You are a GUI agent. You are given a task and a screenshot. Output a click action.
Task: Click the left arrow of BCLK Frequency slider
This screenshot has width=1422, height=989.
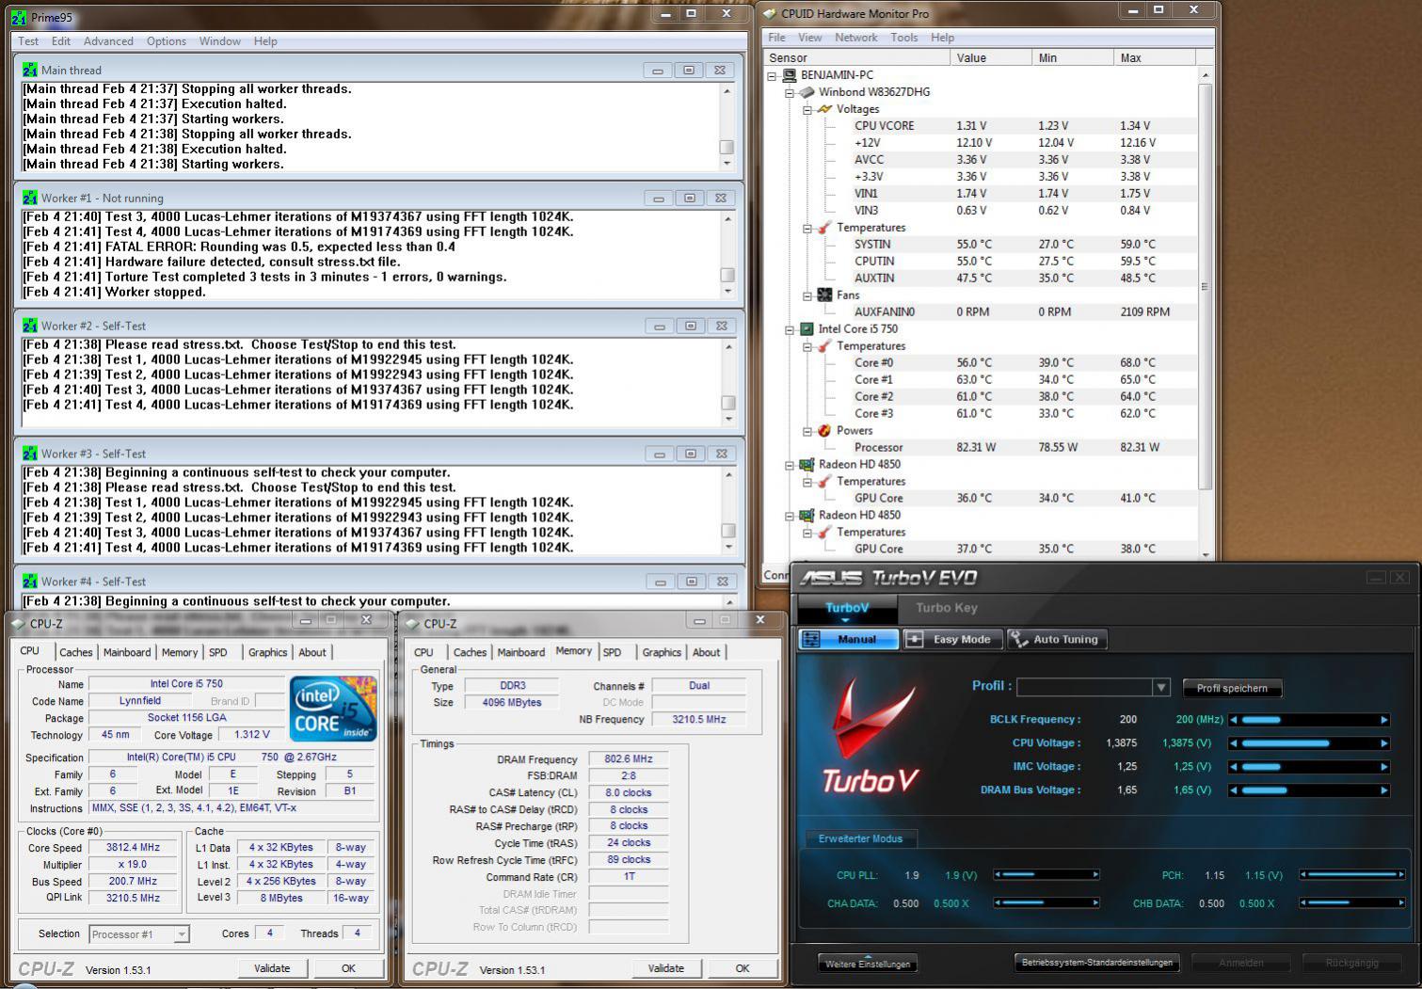(1234, 720)
